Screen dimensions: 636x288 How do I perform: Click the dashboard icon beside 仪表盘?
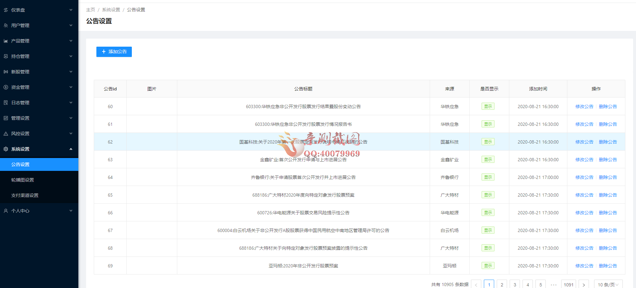coord(6,10)
